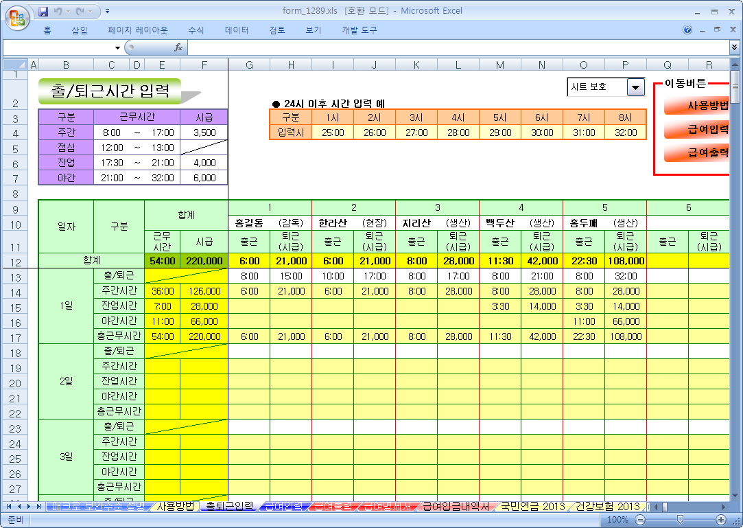Open Customize Quick Access Toolbar dropdown
Viewport: 743px width, 528px height.
tap(108, 11)
